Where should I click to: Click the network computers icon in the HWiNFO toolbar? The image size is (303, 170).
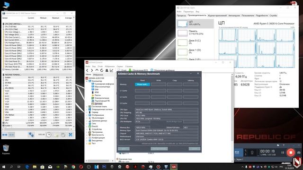pos(31,135)
